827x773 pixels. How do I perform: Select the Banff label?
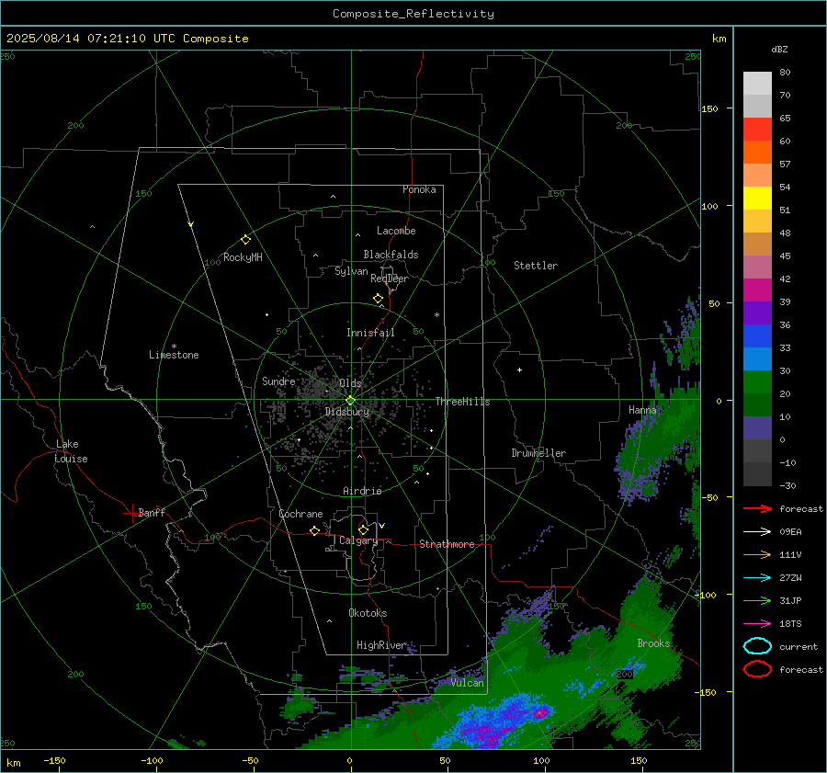152,512
